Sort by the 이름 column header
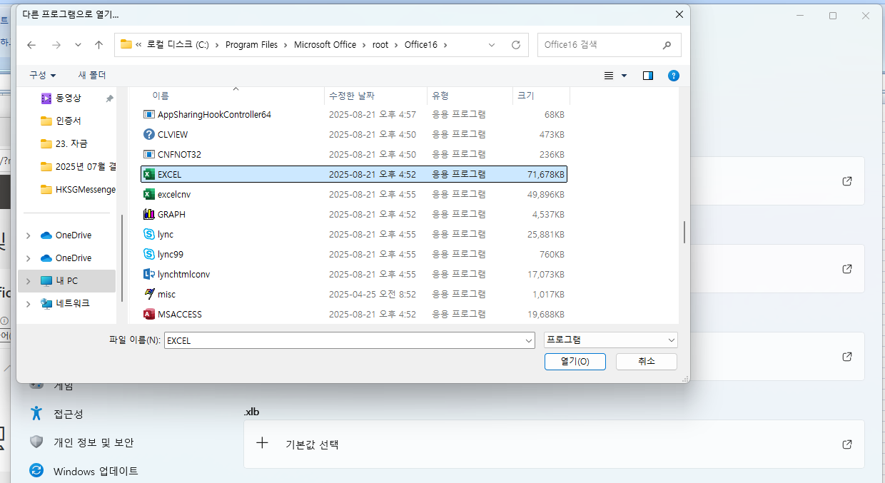Screen dimensions: 885x483 [x=161, y=96]
